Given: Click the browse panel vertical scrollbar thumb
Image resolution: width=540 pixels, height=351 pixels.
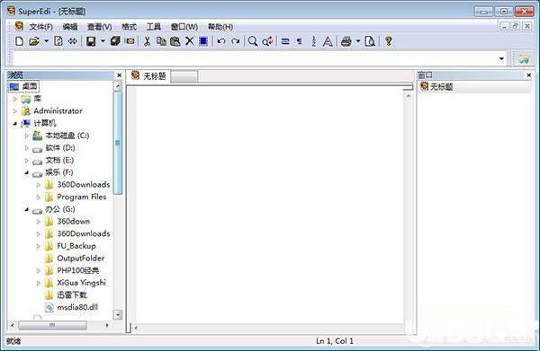Looking at the screenshot, I should pos(118,144).
